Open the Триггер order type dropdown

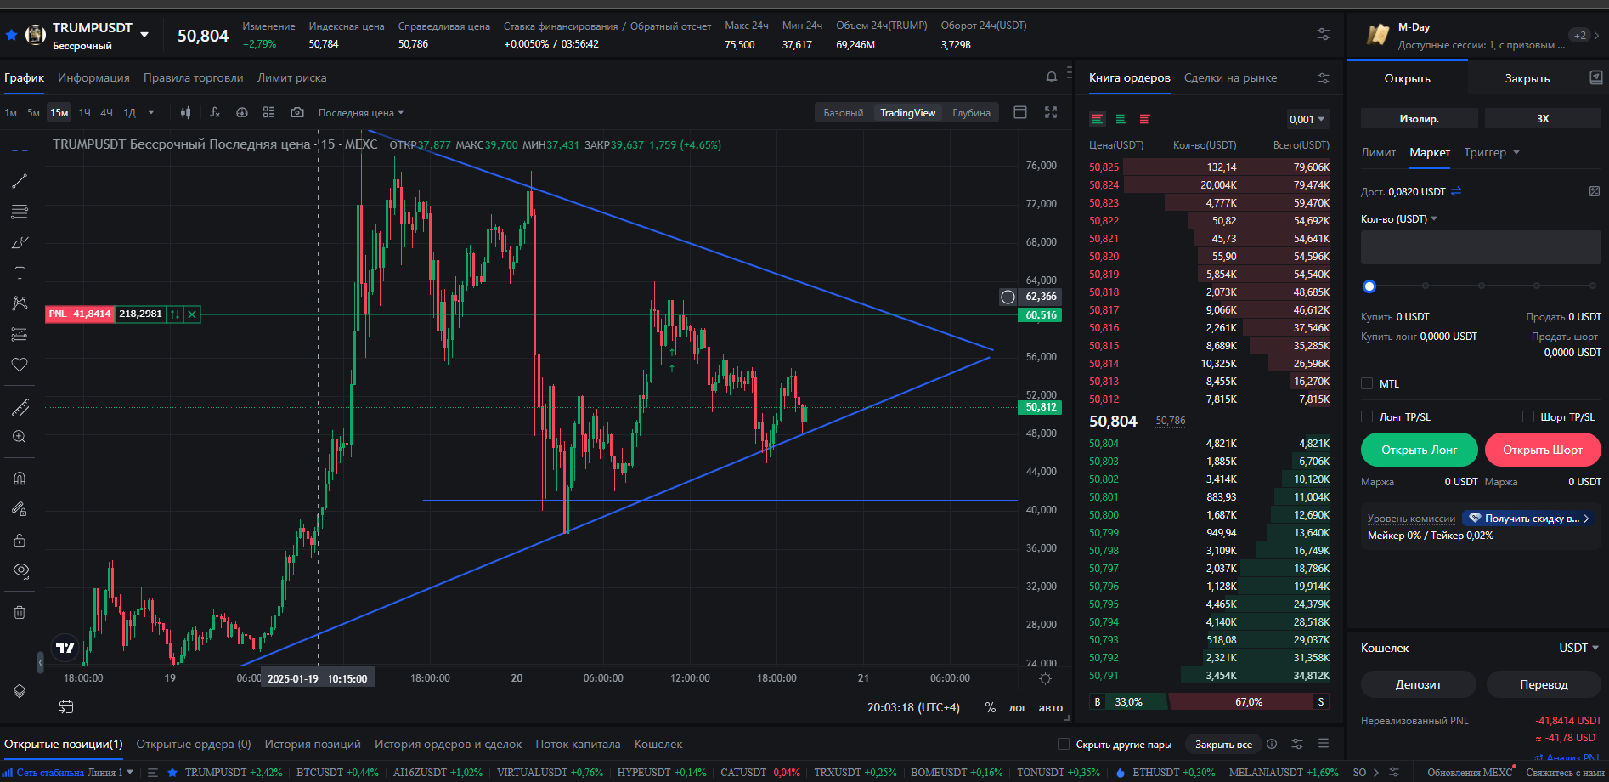[1492, 152]
